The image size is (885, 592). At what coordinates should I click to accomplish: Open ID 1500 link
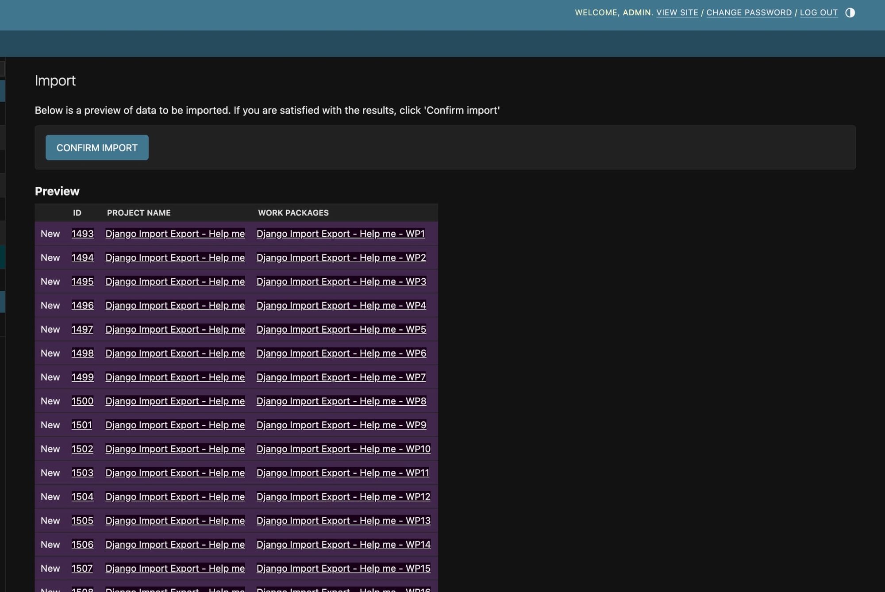(x=83, y=401)
